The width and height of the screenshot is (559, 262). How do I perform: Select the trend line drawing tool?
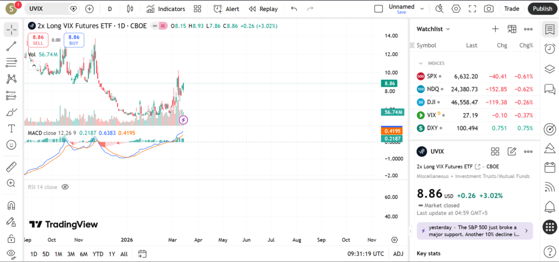tap(11, 46)
